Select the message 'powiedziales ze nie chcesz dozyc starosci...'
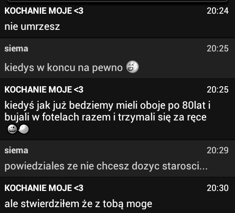Screen dimensions: 235x213 (117, 158)
